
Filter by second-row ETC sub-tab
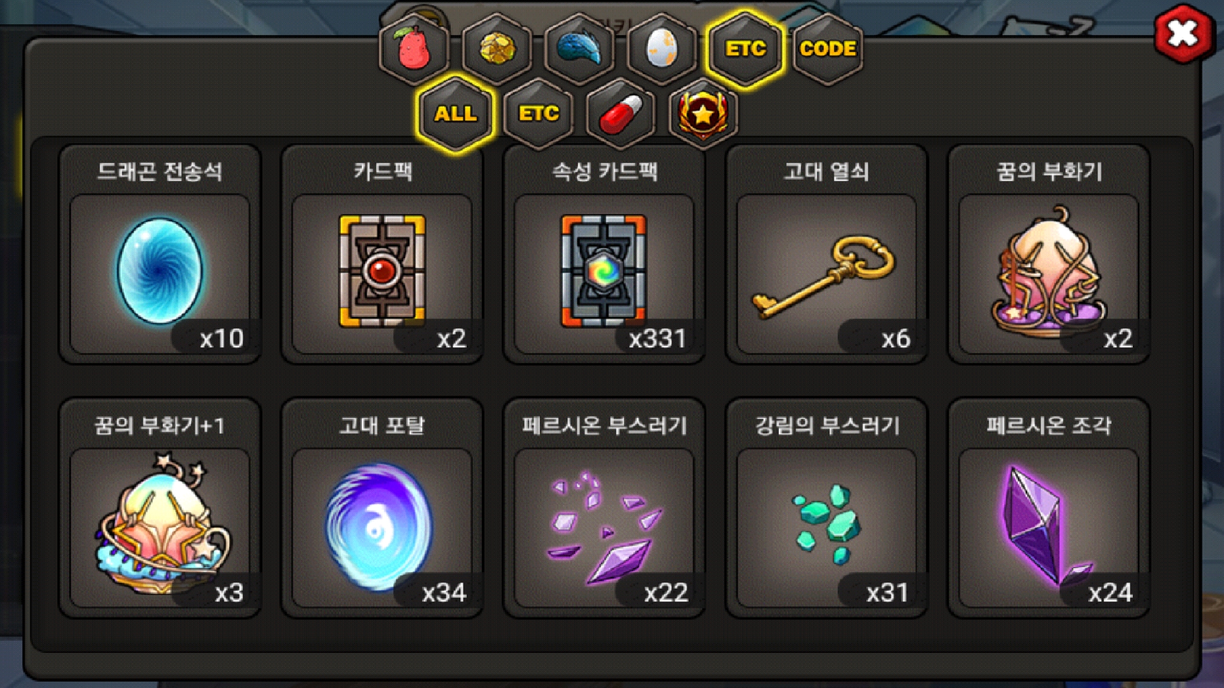pyautogui.click(x=539, y=114)
